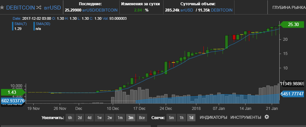
Task: Set zoom range to 2w
Action: [110, 118]
